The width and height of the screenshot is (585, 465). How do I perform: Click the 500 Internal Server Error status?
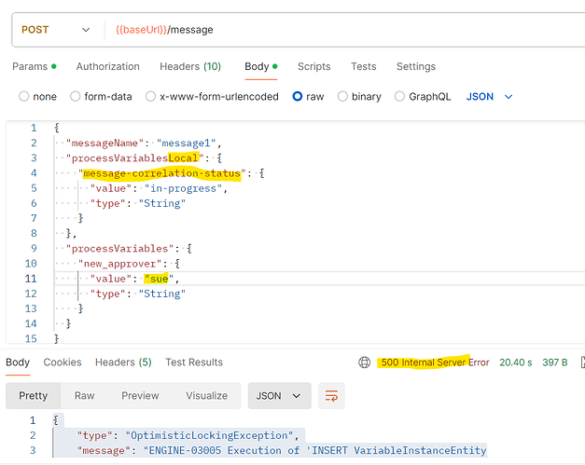coord(435,362)
